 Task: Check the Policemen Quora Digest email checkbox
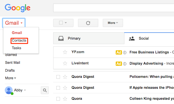click(58, 77)
